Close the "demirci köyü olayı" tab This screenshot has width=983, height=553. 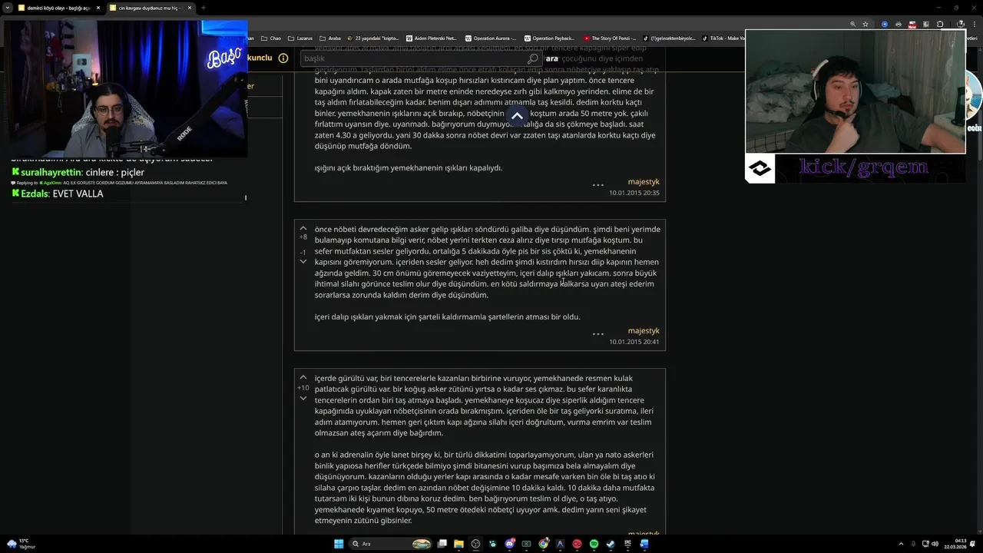[98, 8]
